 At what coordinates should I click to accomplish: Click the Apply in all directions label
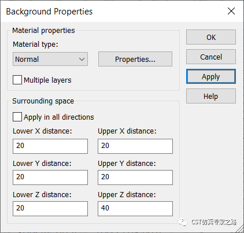(59, 117)
